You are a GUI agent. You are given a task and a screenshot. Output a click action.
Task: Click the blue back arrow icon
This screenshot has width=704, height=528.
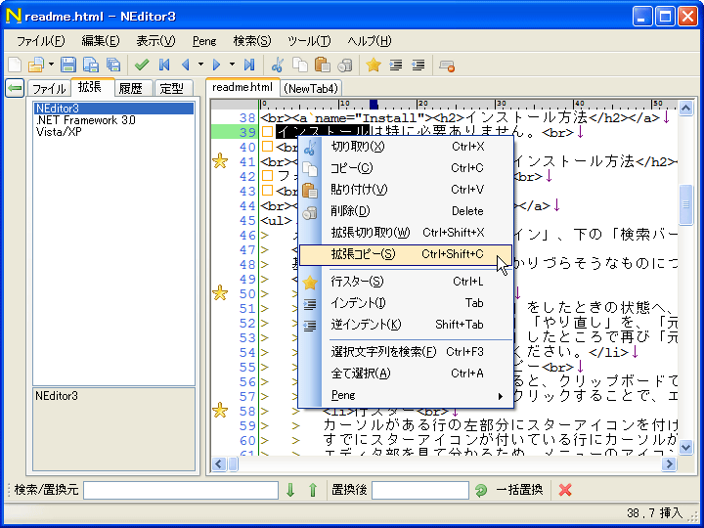coord(186,66)
